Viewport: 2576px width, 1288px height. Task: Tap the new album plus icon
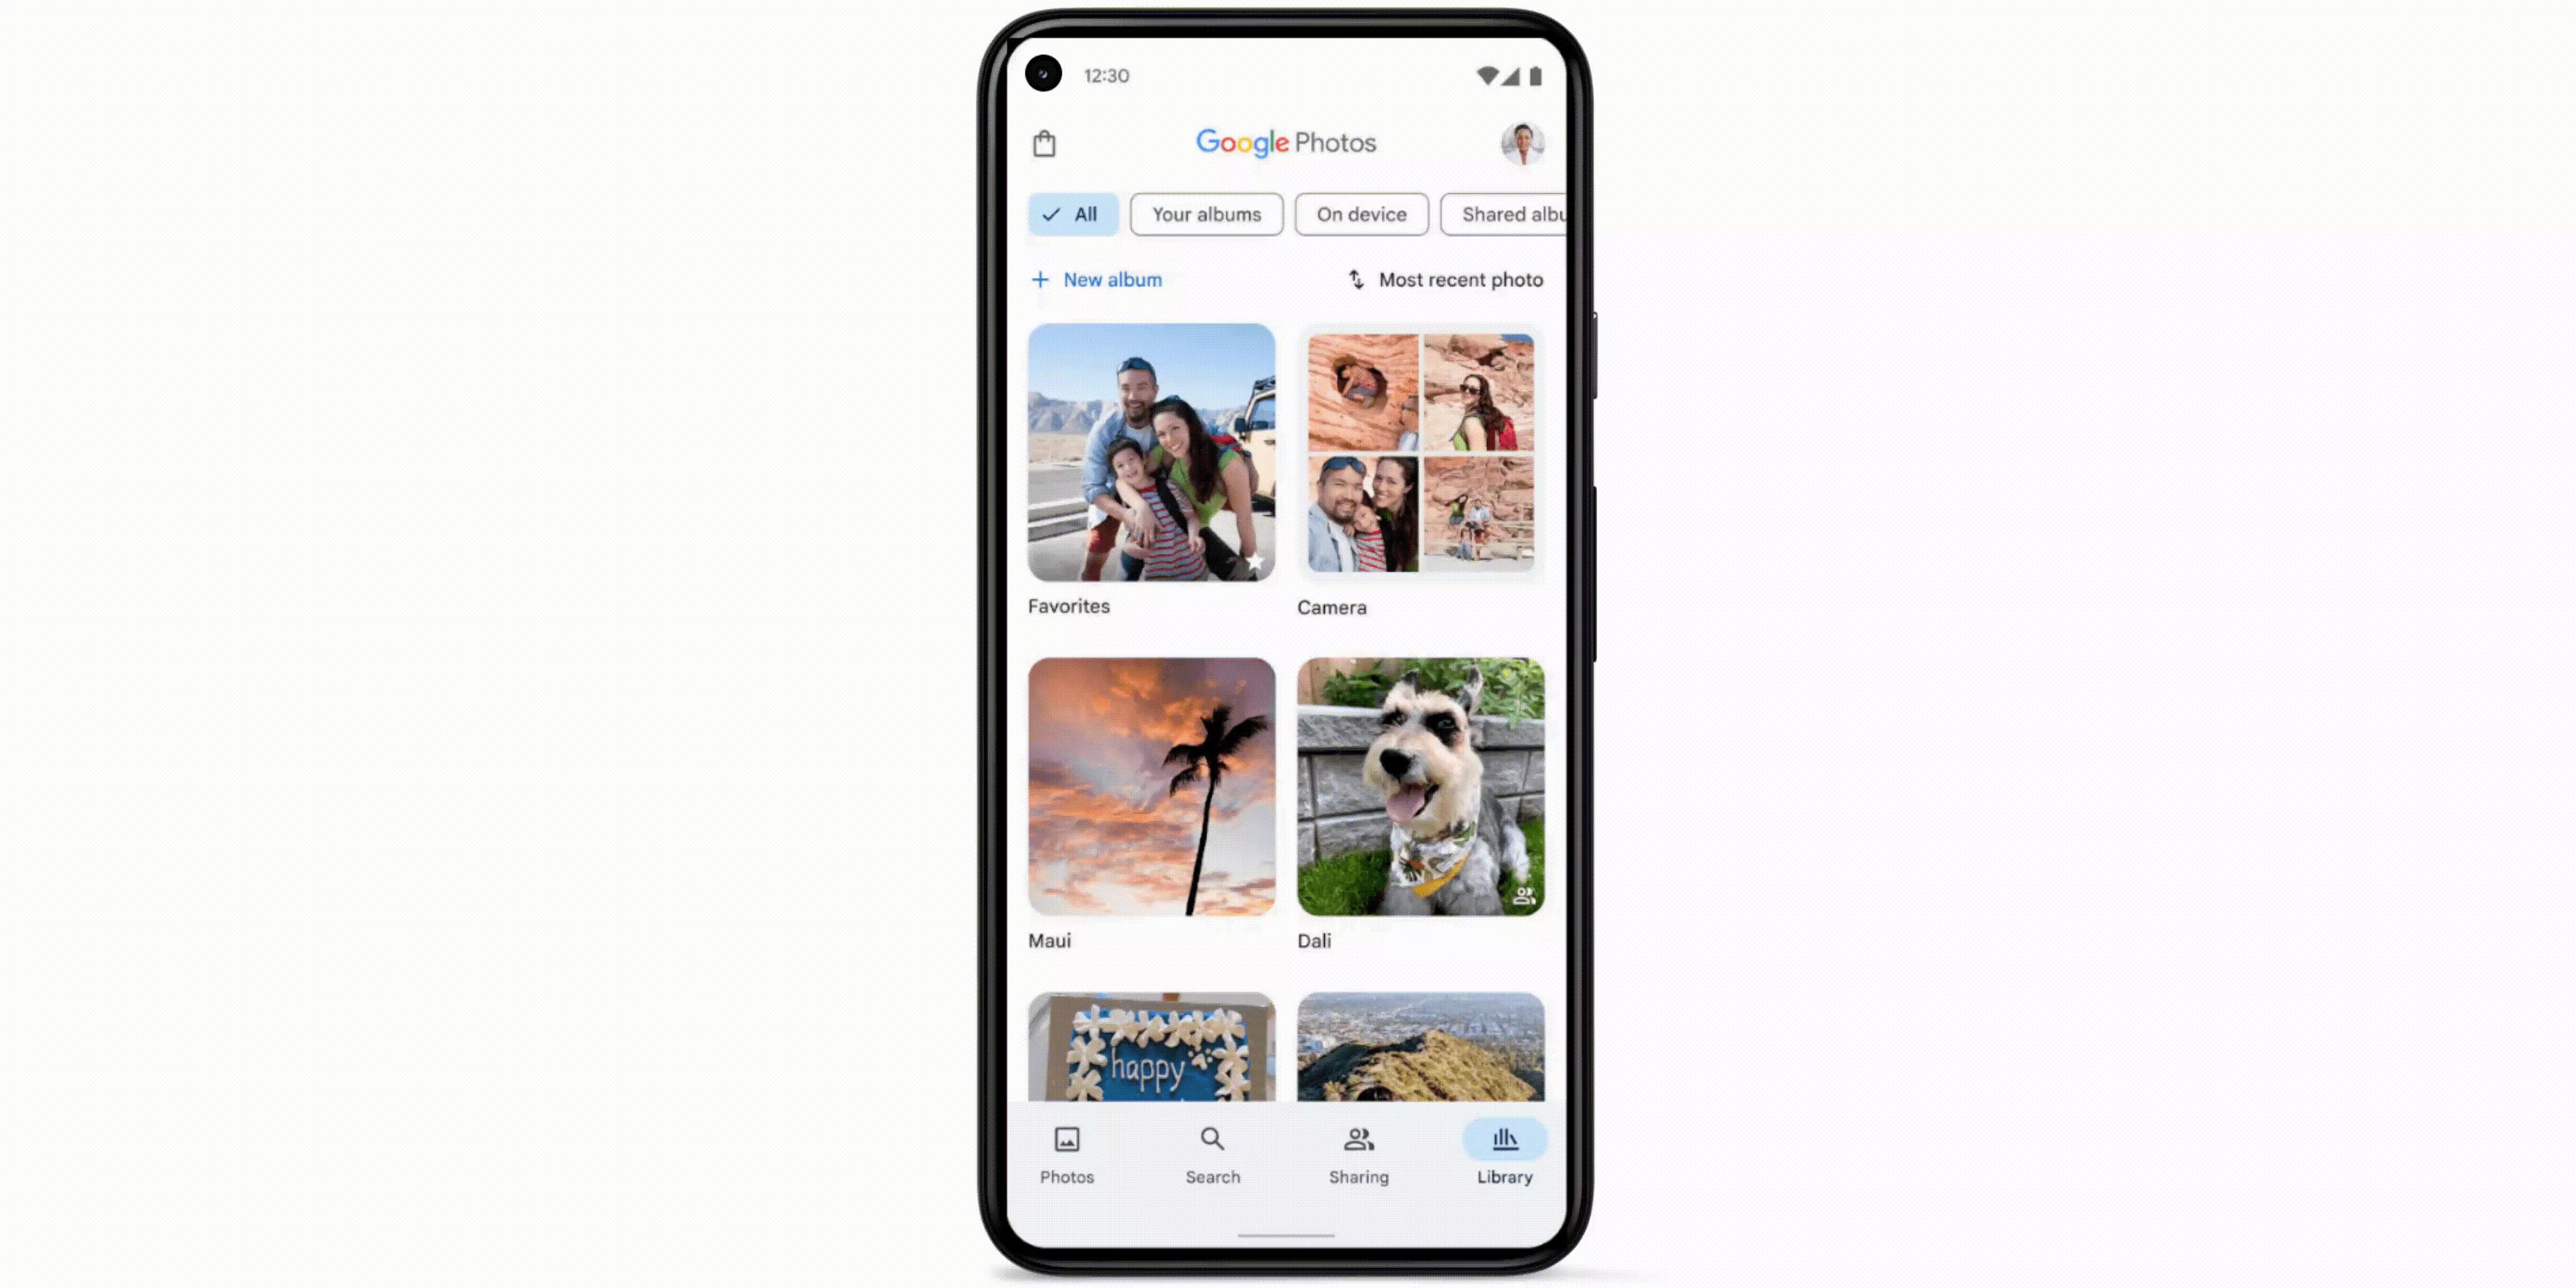point(1040,279)
